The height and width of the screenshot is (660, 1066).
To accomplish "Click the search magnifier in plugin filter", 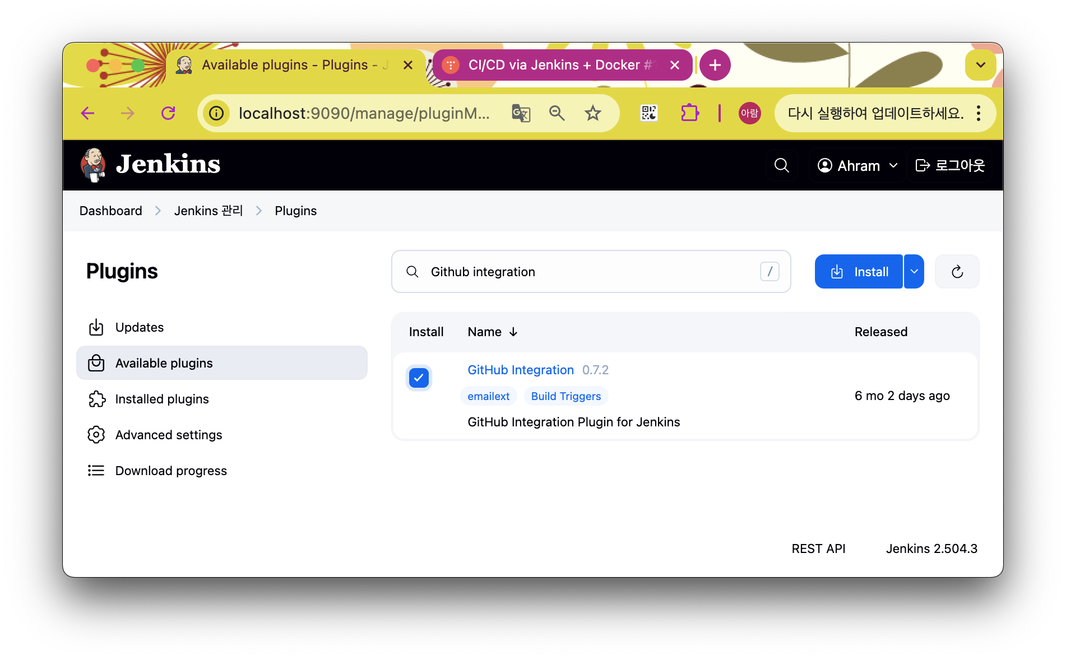I will click(413, 272).
